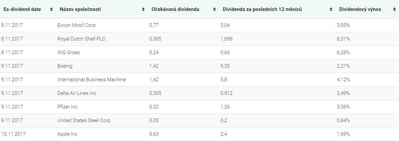Select the Exxon Mobil Corp row
Image resolution: width=399 pixels, height=141 pixels.
click(76, 25)
